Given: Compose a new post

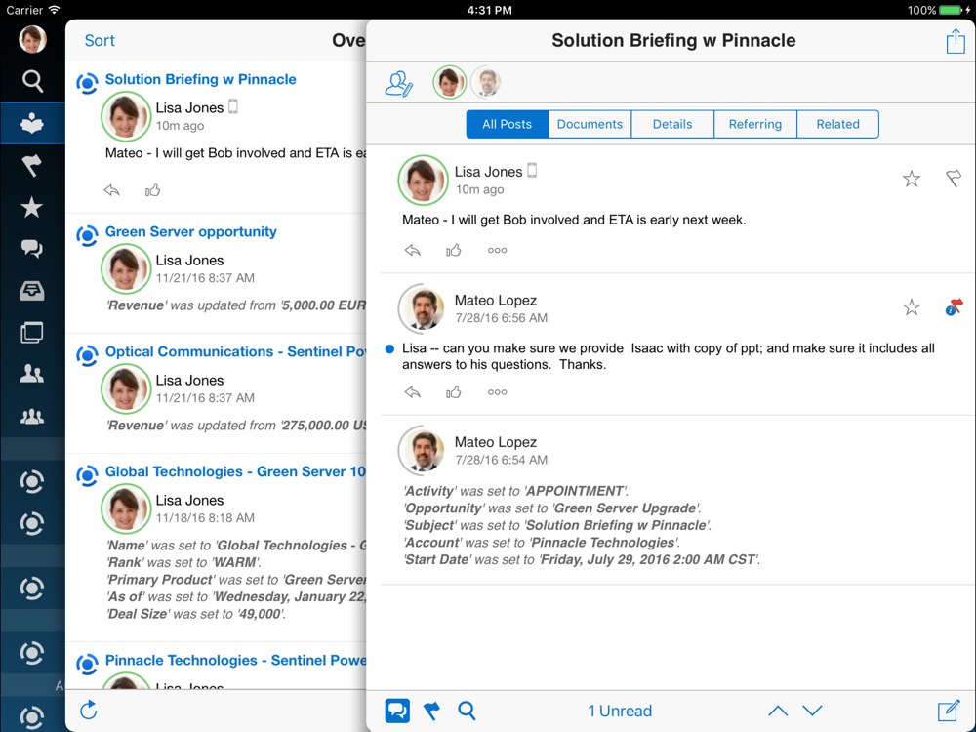Looking at the screenshot, I should tap(949, 711).
